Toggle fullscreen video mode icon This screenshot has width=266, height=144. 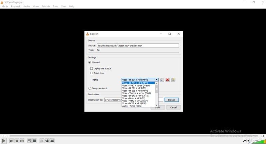click(29, 141)
